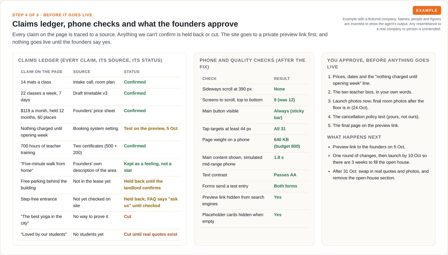Click 'Test on the preview, 5 Oct' status
The image size is (448, 255).
click(x=151, y=128)
